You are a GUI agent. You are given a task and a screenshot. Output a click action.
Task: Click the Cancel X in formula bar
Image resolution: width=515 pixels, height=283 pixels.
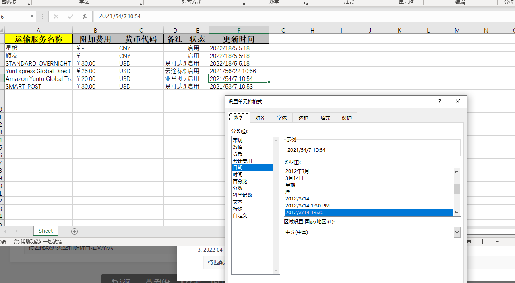[x=56, y=17]
